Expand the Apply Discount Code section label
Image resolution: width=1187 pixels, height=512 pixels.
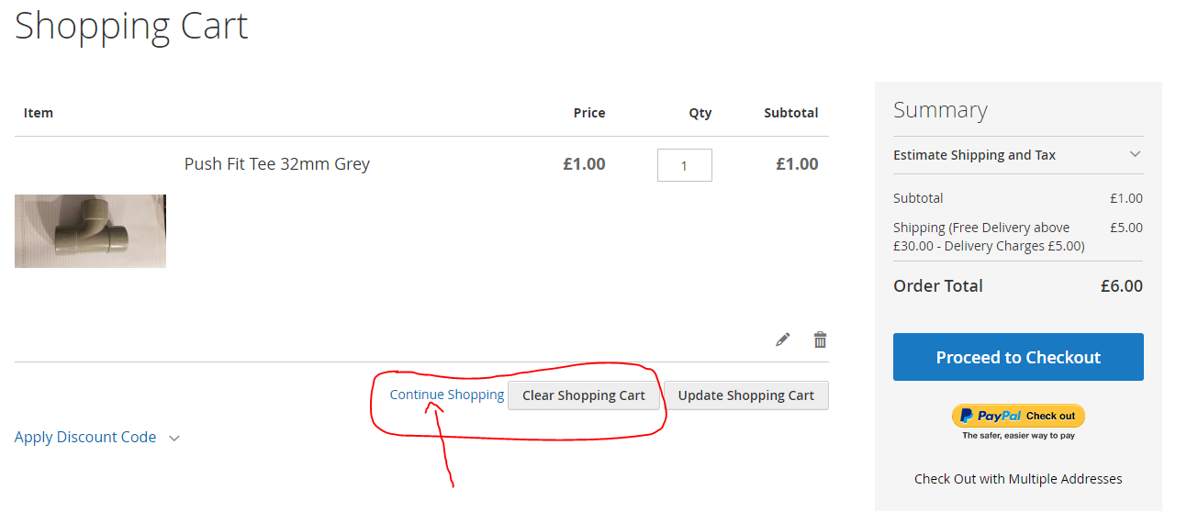tap(85, 437)
